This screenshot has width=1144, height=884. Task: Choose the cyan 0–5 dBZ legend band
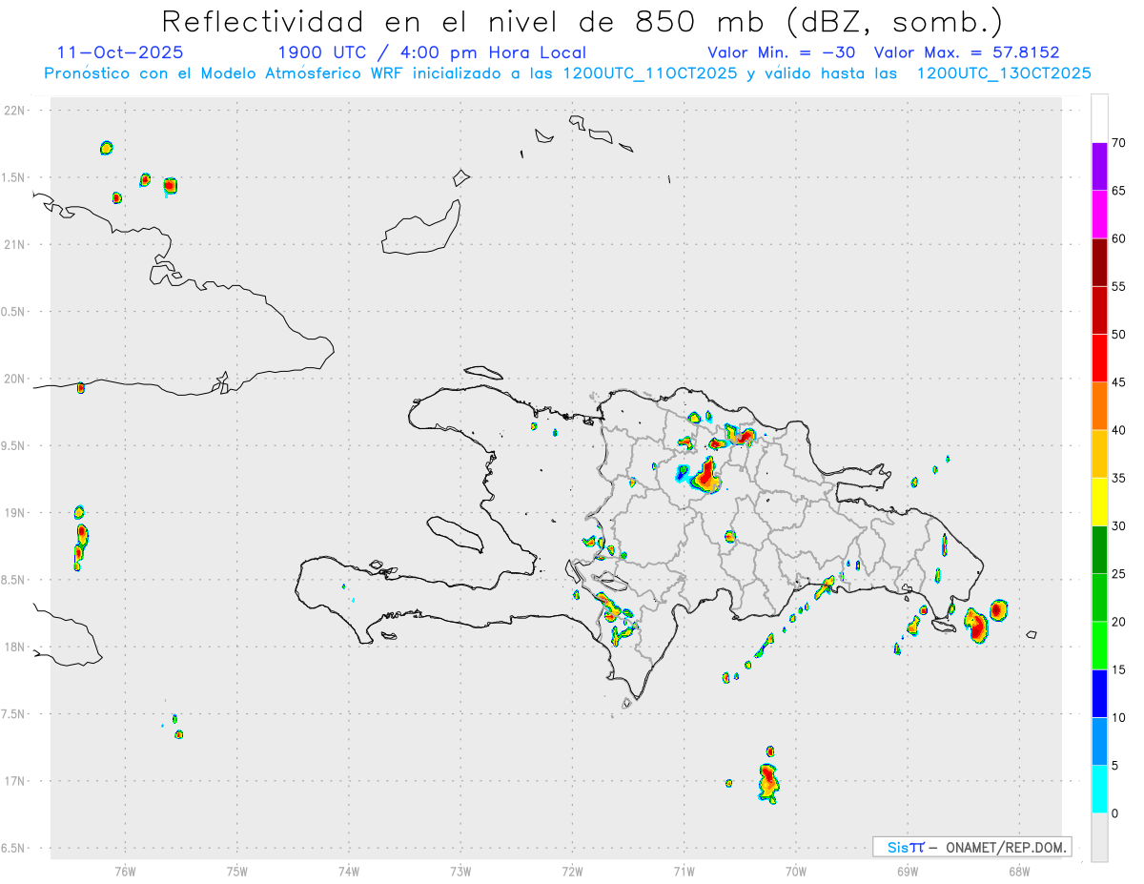(1099, 790)
